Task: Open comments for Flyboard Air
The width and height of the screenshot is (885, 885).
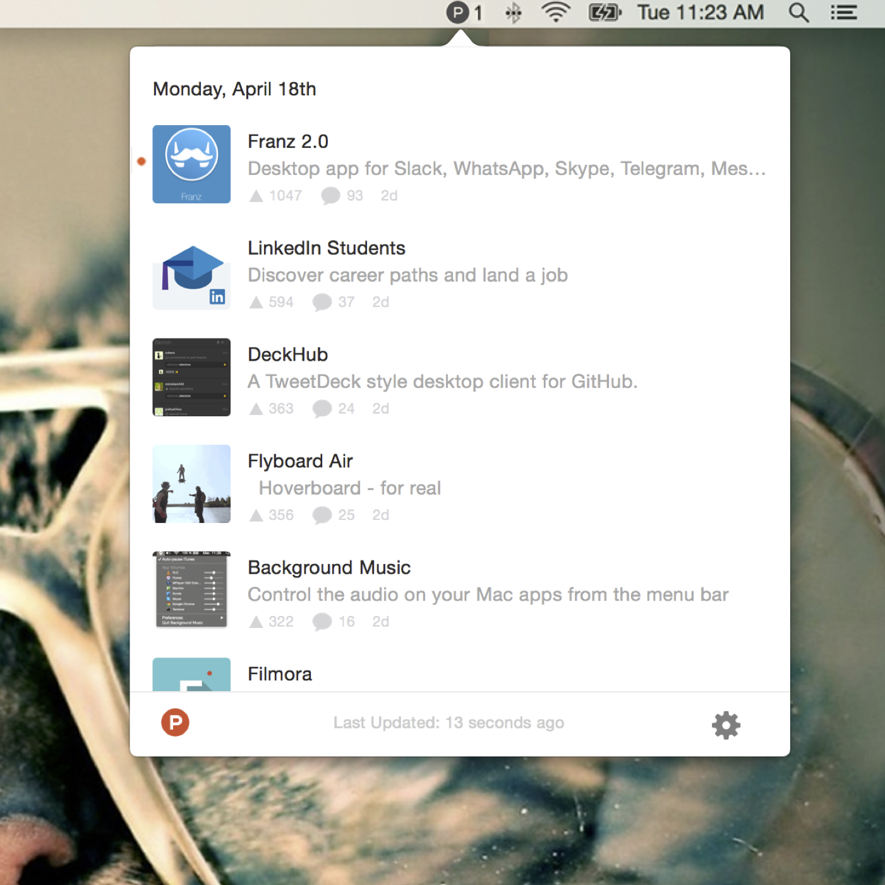Action: 323,515
